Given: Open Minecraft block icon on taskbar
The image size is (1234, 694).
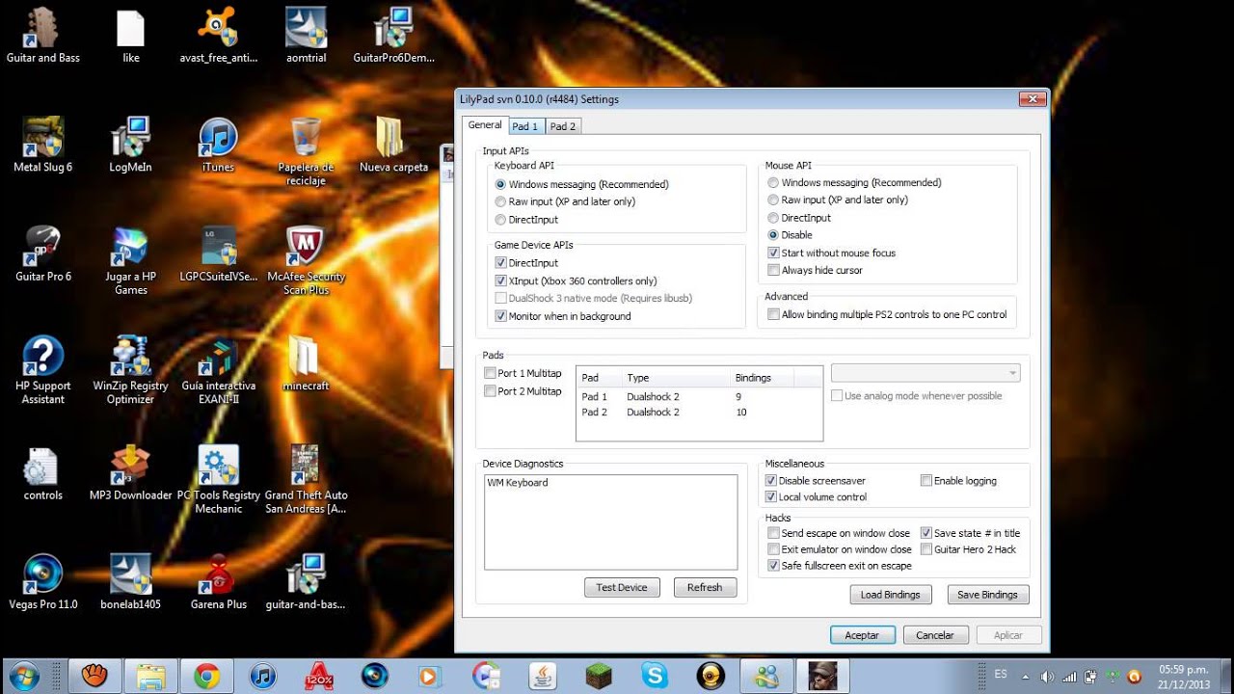Looking at the screenshot, I should point(599,676).
